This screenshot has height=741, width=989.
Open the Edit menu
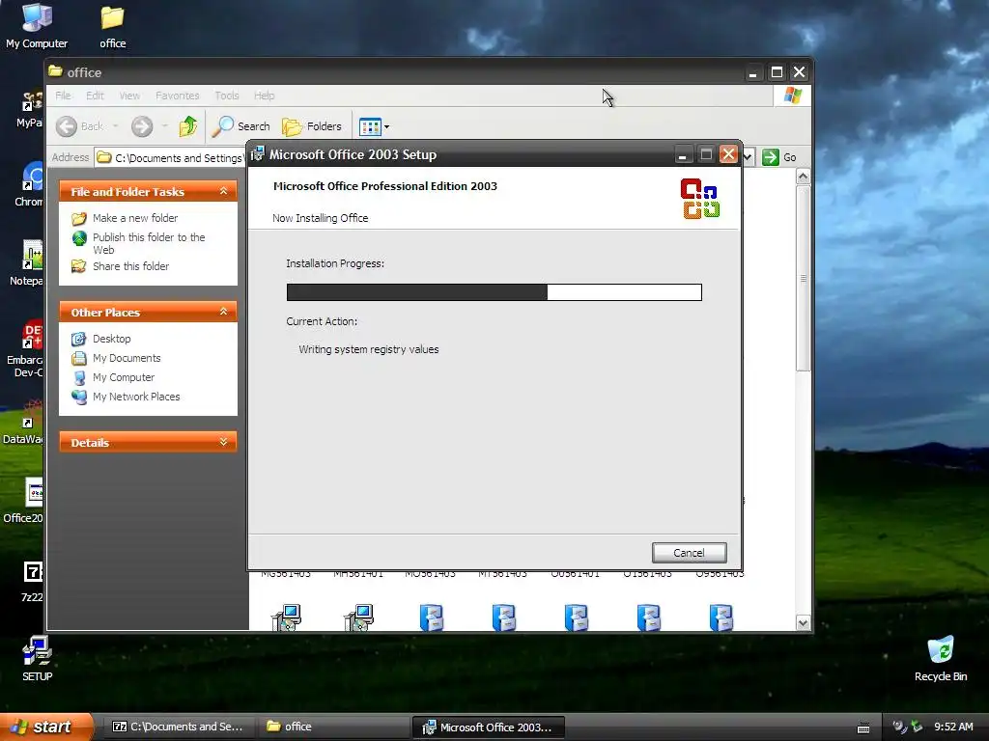[95, 96]
